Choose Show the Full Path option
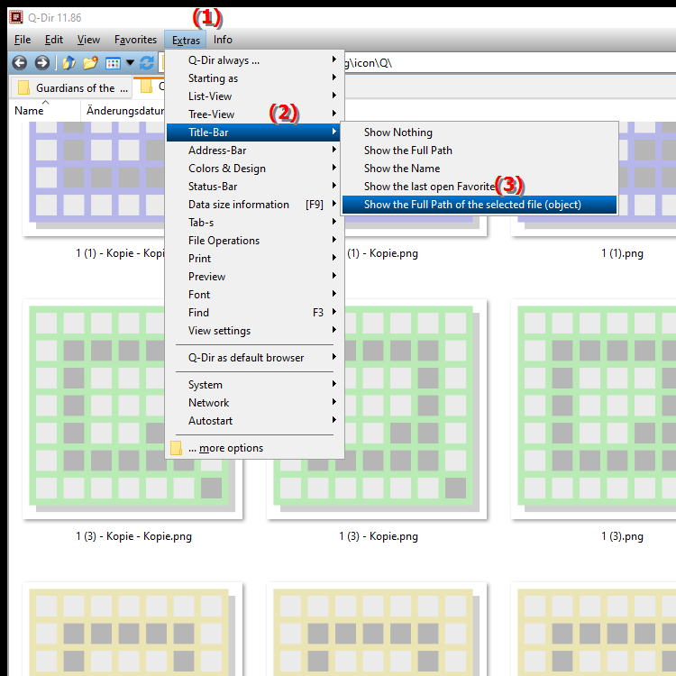This screenshot has height=676, width=676. tap(480, 151)
